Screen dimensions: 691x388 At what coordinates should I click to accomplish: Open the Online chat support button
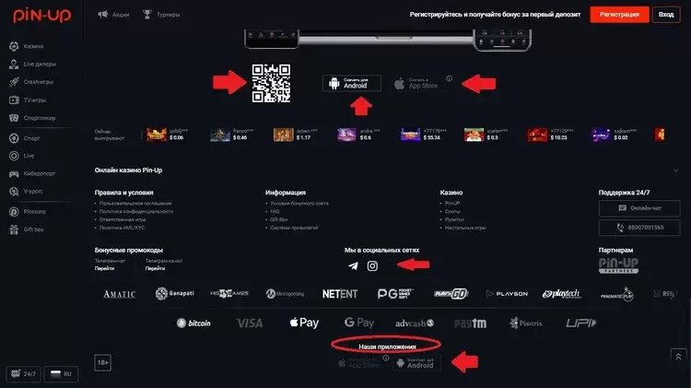tap(639, 208)
